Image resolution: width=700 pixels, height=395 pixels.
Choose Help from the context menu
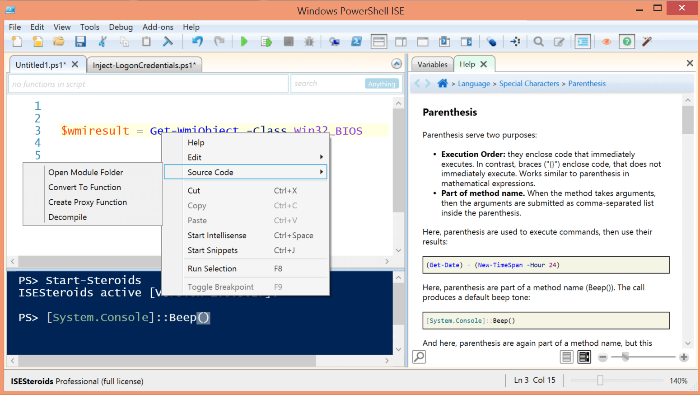click(245, 142)
